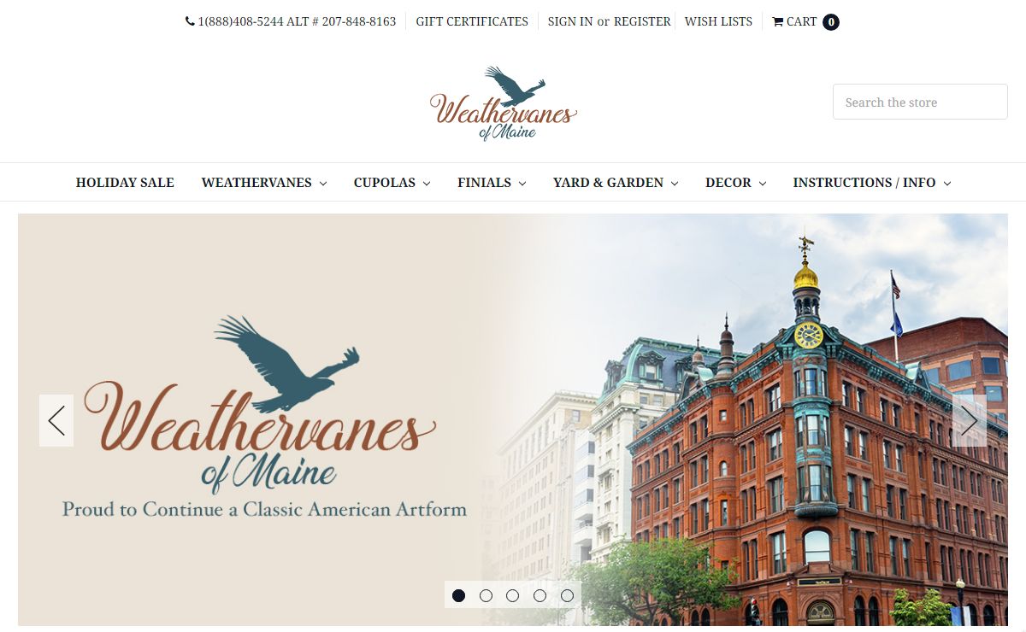Click the eagle in the banner logo
Screen dimensions: 1026x632
286,362
